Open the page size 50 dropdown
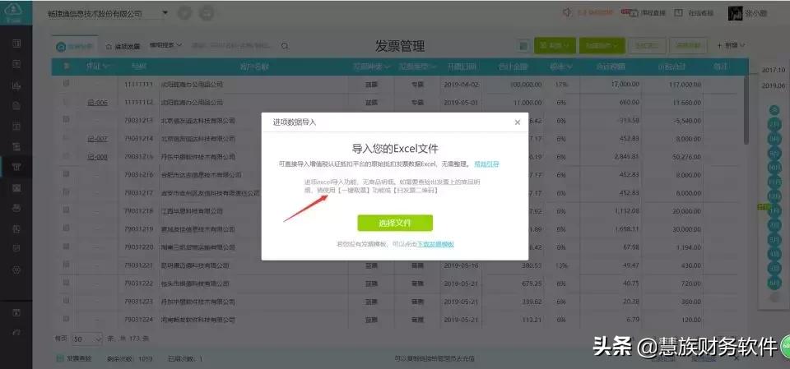 pyautogui.click(x=86, y=339)
